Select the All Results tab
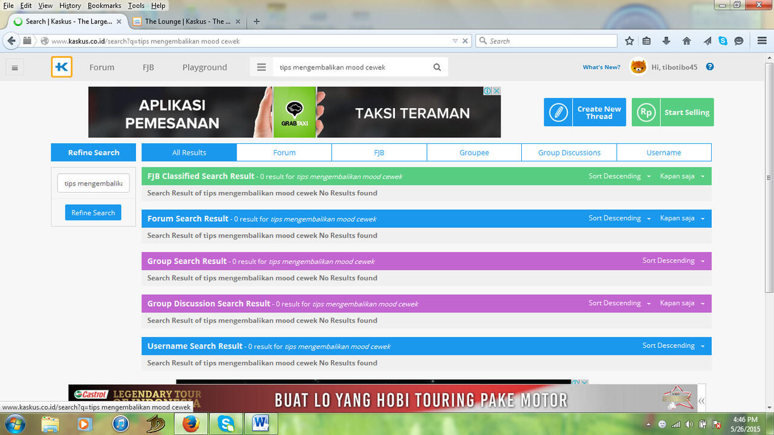774x435 pixels. (x=189, y=152)
